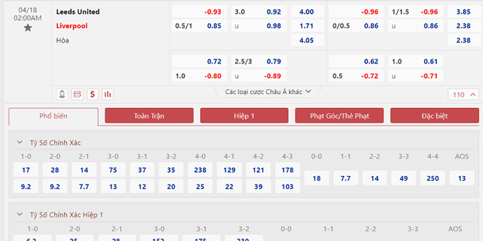Image resolution: width=483 pixels, height=241 pixels.
Task: Open the match statistics bar chart icon
Action: coord(108,95)
